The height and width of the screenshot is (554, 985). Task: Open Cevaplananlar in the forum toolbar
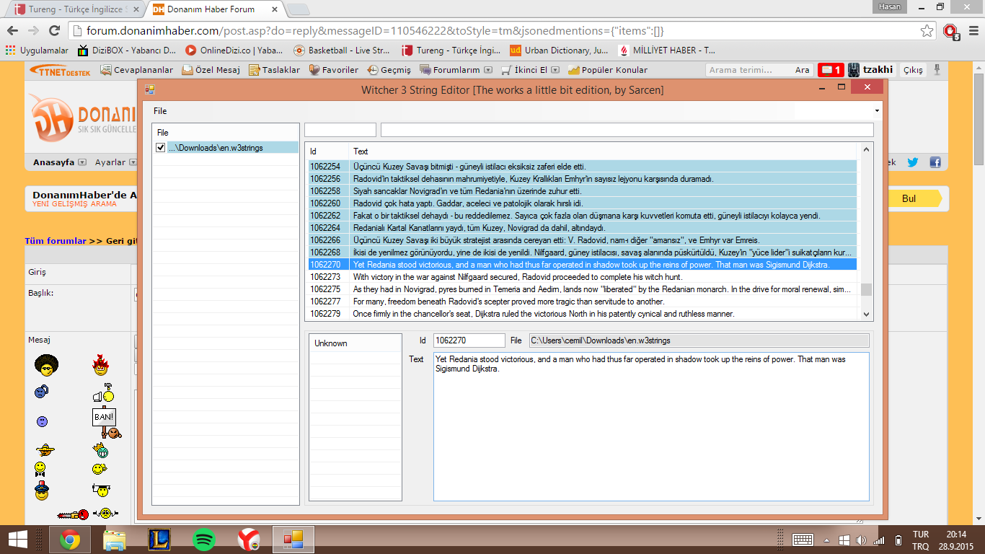[136, 70]
